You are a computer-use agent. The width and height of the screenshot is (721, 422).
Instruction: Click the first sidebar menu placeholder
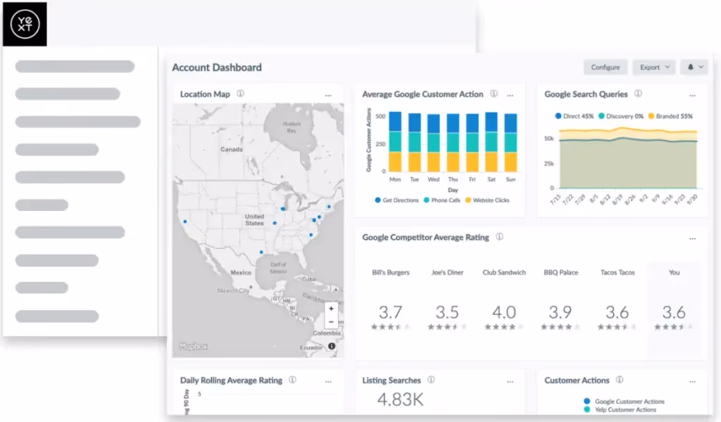click(75, 67)
